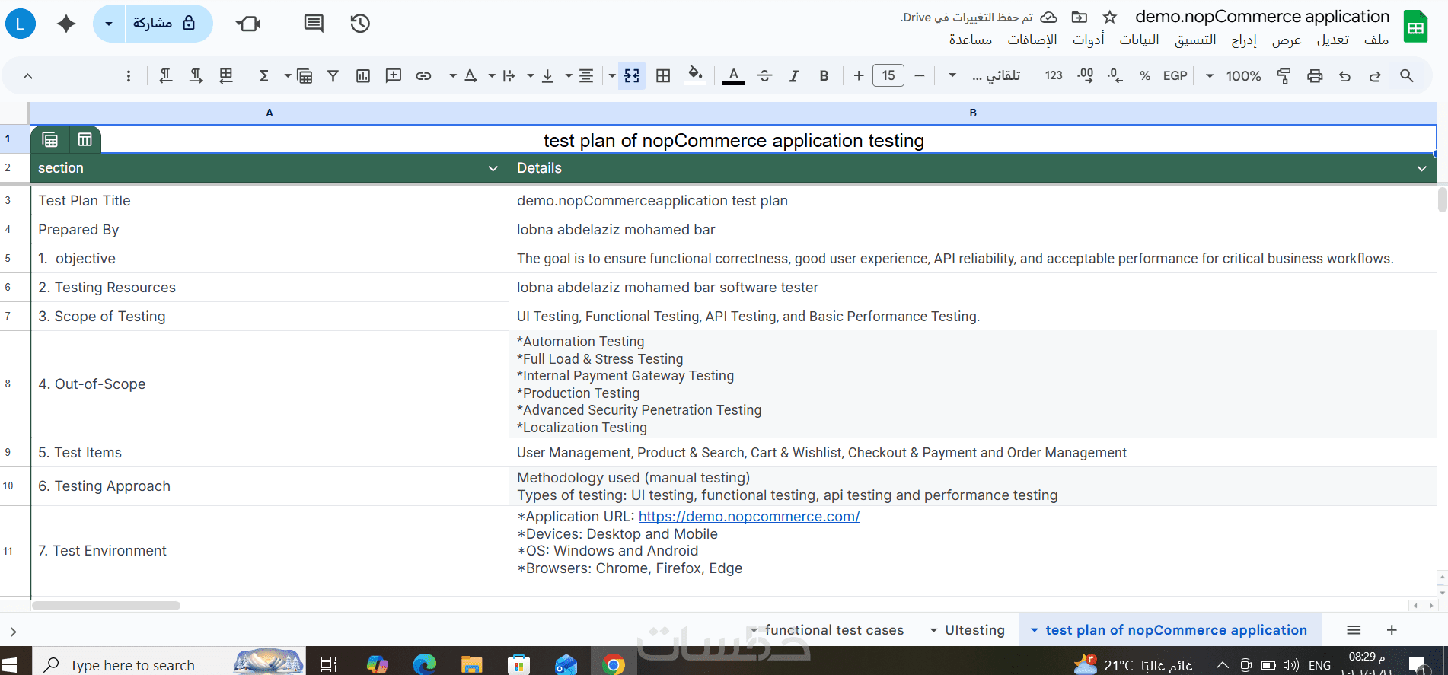1448x675 pixels.
Task: Apply percent format to the cell
Action: point(1144,76)
